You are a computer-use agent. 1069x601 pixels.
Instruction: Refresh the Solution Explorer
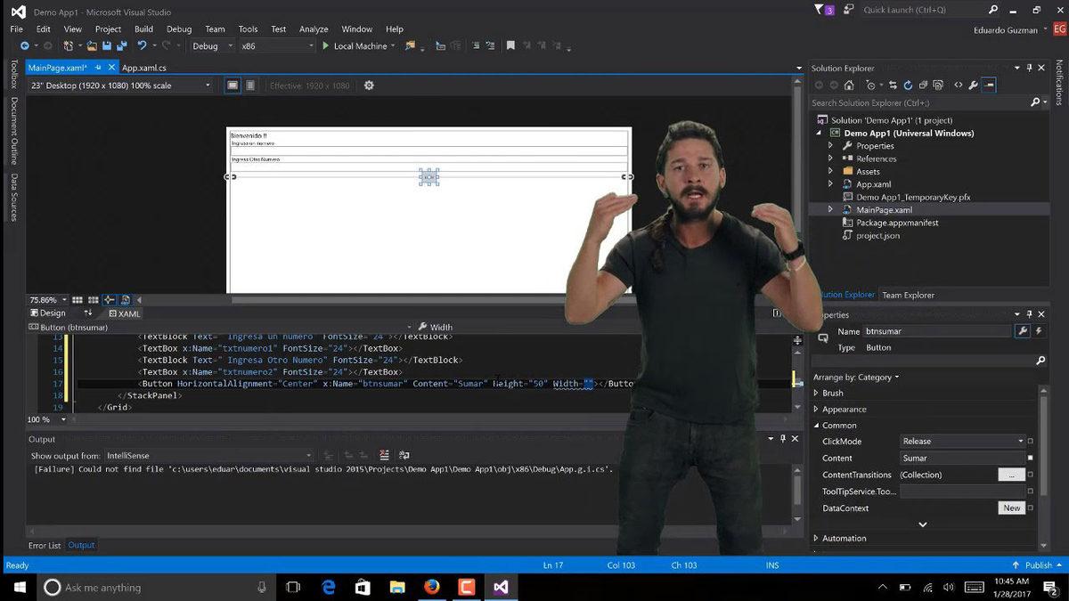coord(908,85)
